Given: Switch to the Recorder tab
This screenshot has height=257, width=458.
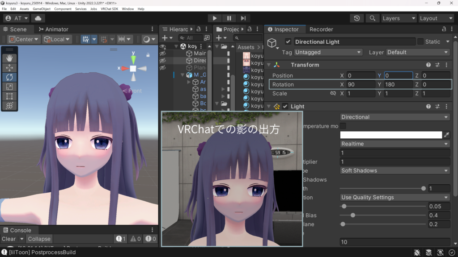Looking at the screenshot, I should coord(321,29).
